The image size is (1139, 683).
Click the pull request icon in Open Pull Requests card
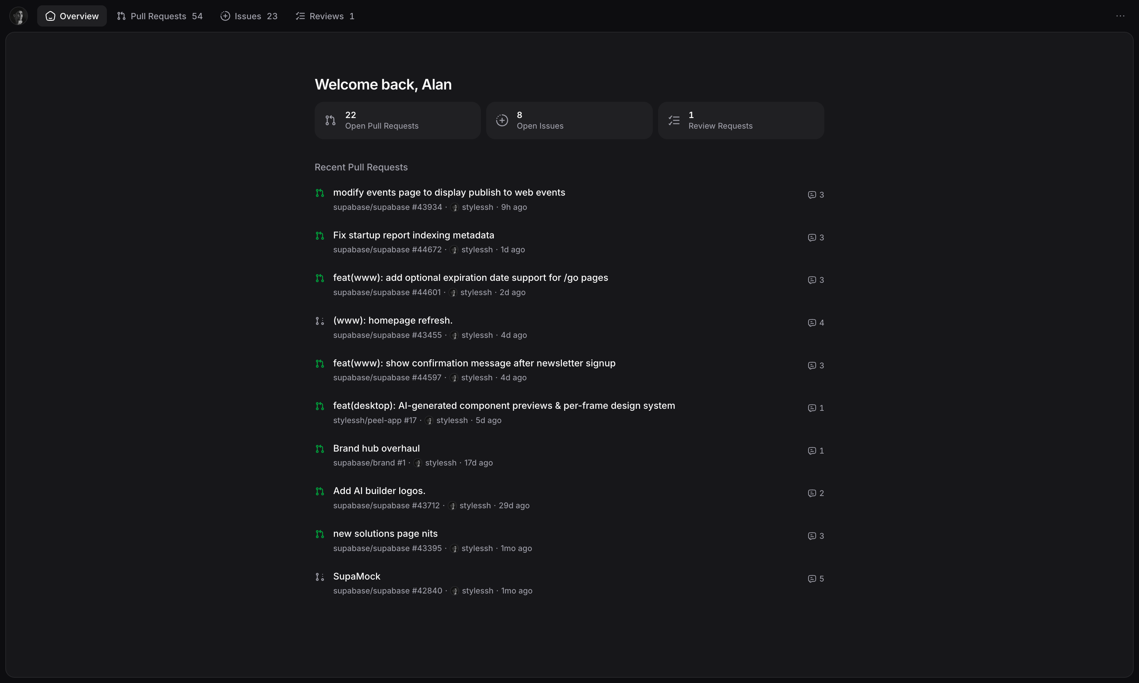pos(330,121)
